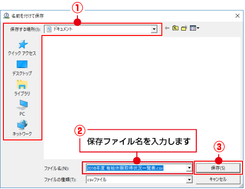245x189 pixels.
Task: Go to the PC location icon
Action: tap(22, 104)
